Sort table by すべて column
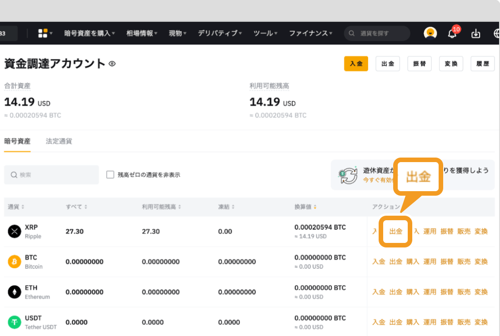The height and width of the screenshot is (336, 500). (76, 207)
